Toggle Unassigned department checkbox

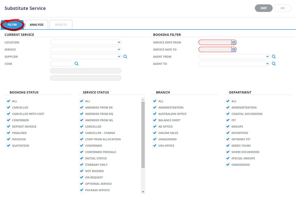click(x=228, y=164)
